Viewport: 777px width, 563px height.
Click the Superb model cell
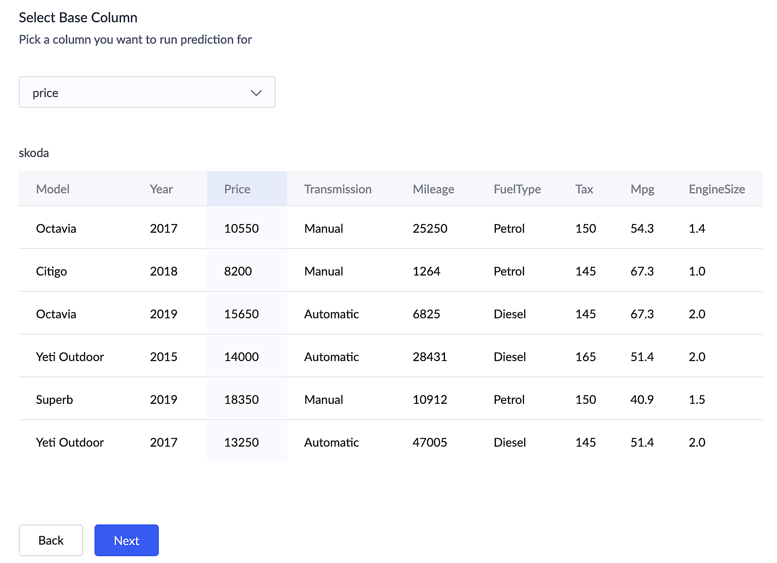pyautogui.click(x=54, y=400)
